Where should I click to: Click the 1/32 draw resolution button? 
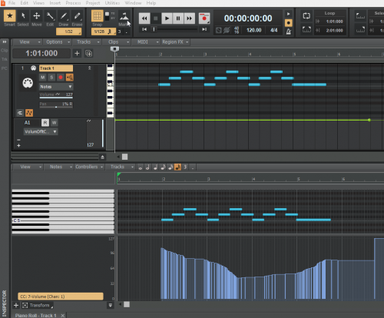[x=69, y=31]
